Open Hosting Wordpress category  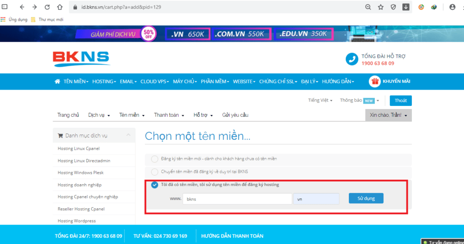(77, 221)
